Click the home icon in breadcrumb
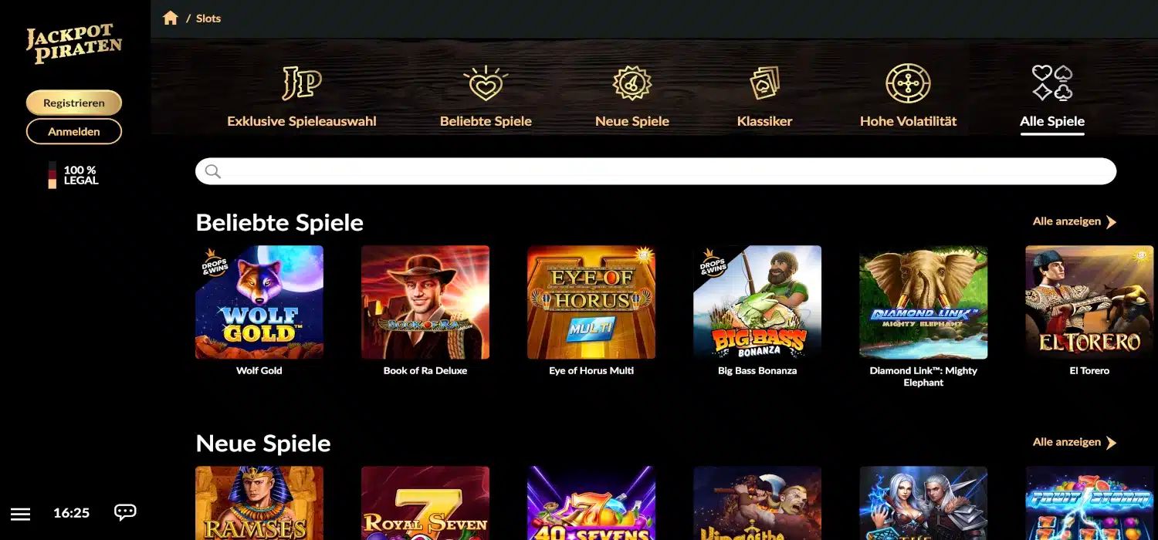The image size is (1158, 540). pyautogui.click(x=171, y=18)
